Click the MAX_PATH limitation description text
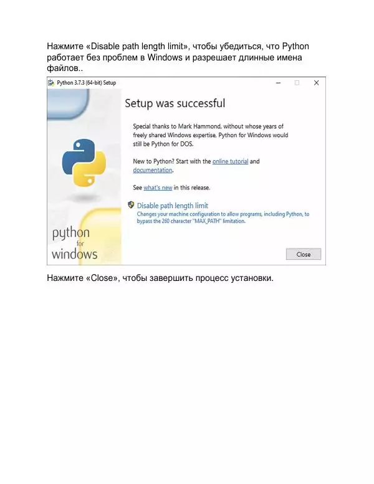Viewport: 374px width, 484px height. [223, 217]
